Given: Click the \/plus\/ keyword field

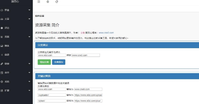Looking at the screenshot, I should [52, 101].
